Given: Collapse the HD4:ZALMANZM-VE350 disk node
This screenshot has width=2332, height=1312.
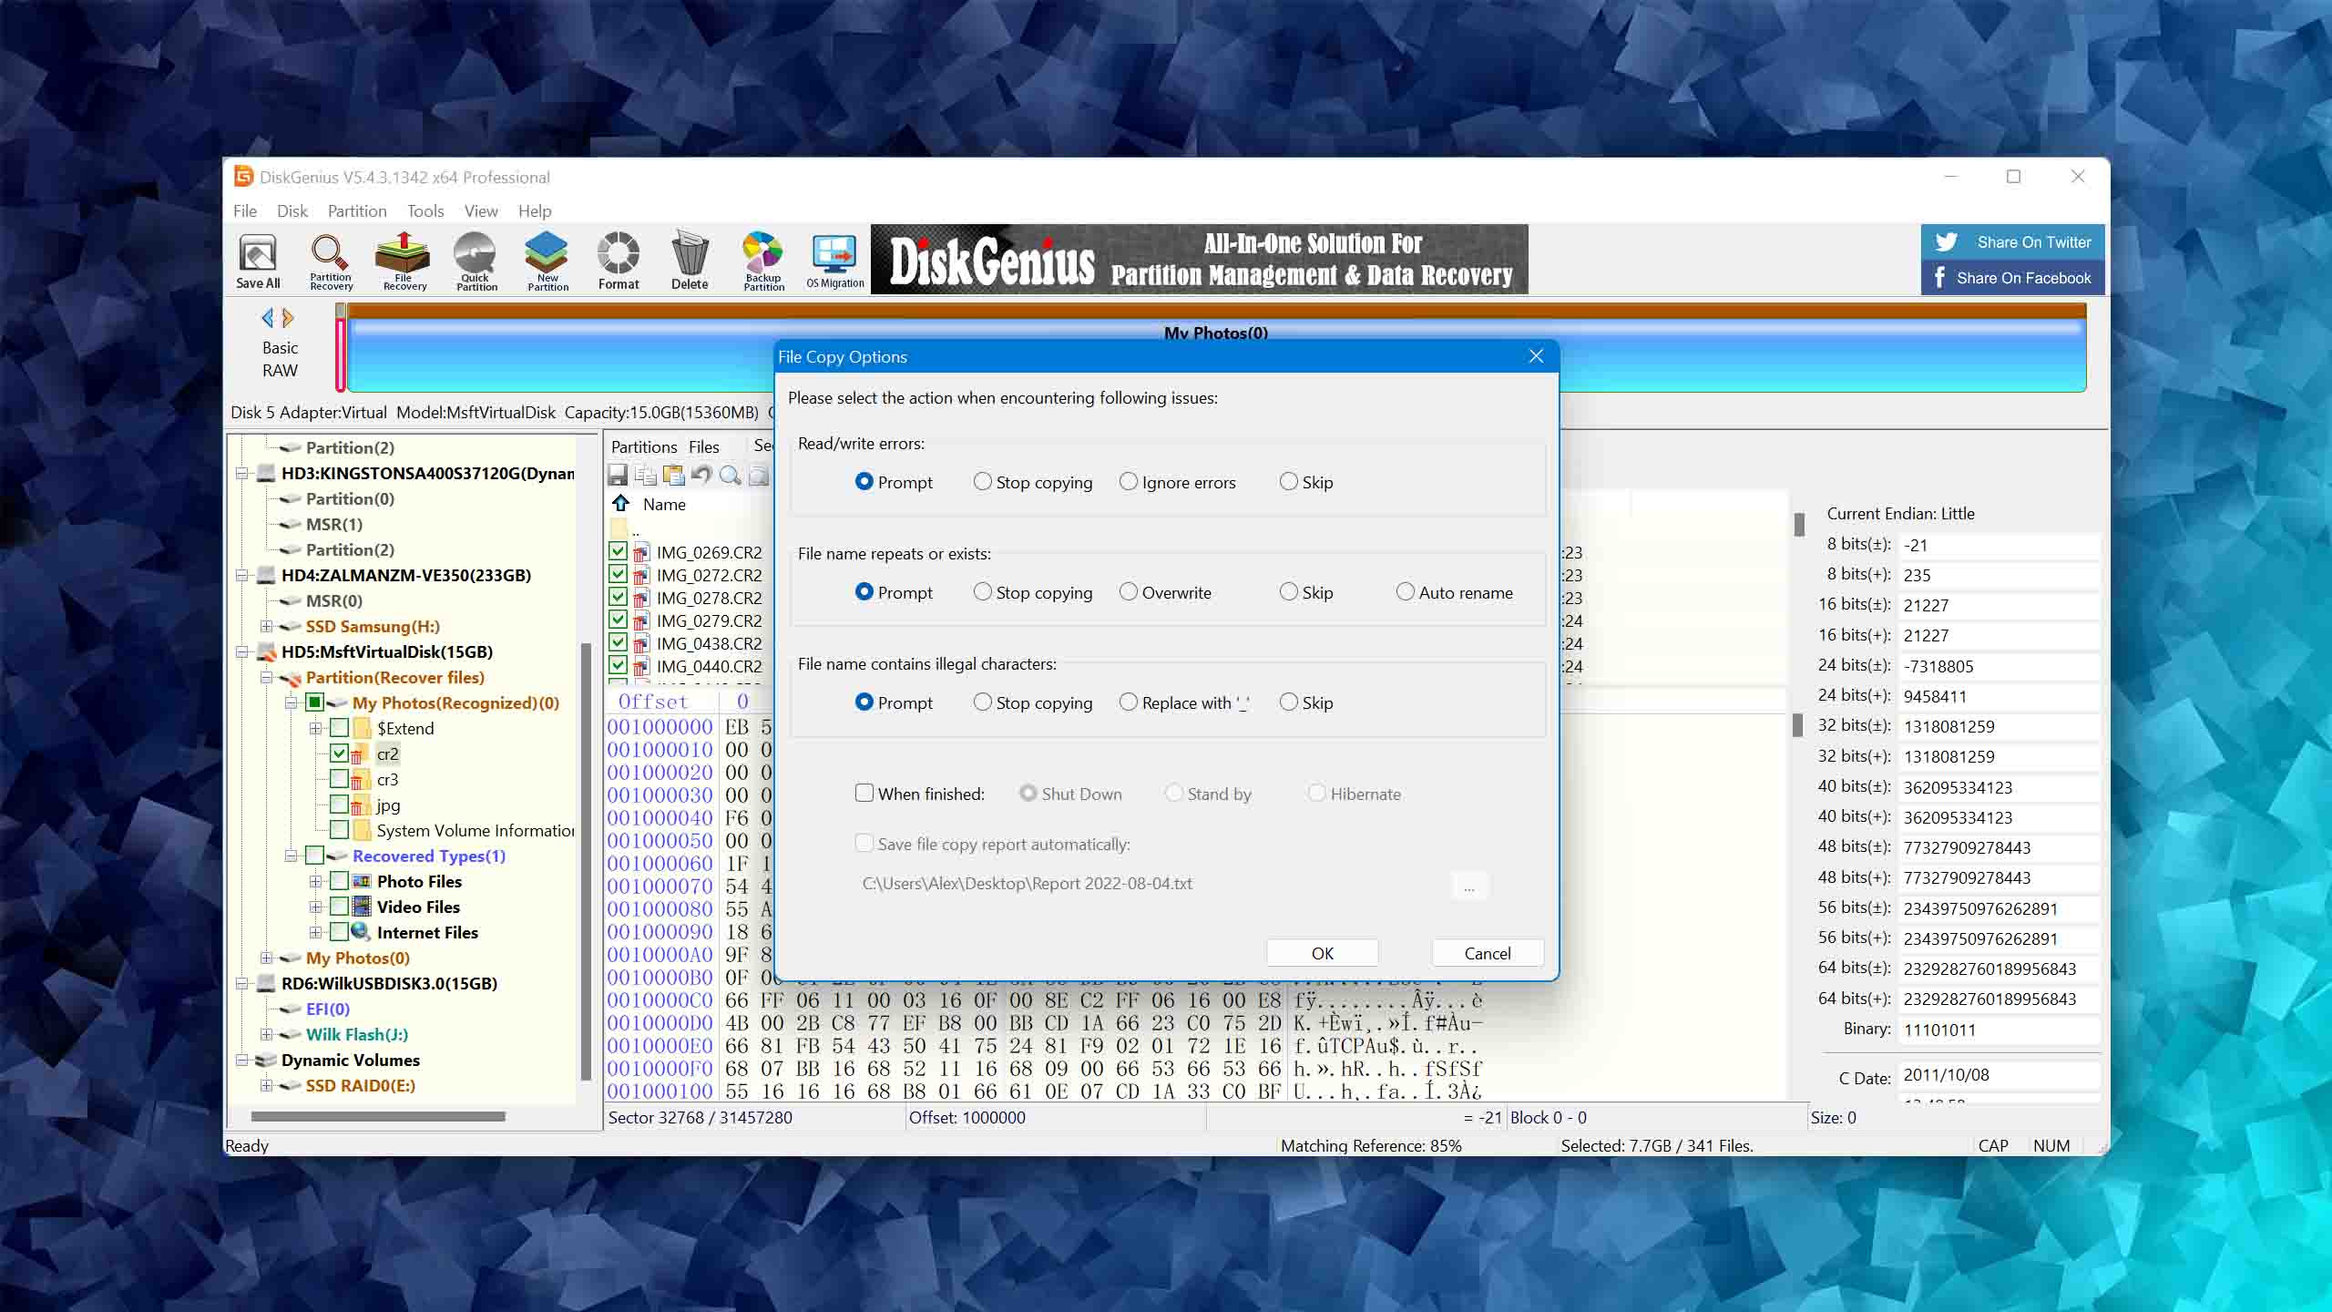Looking at the screenshot, I should [x=241, y=576].
